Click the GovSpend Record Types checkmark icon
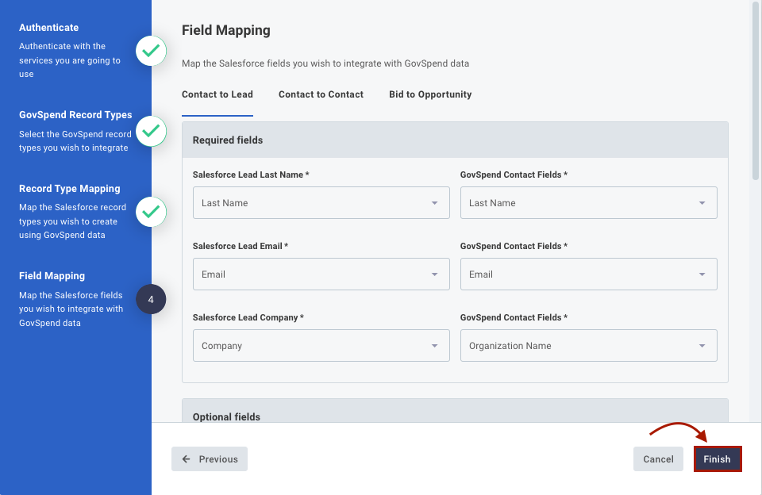The image size is (762, 495). click(151, 131)
